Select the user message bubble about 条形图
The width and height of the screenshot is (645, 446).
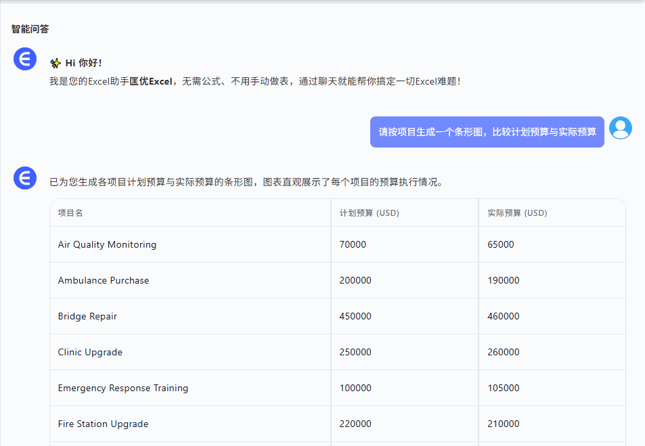point(487,132)
